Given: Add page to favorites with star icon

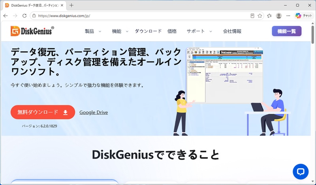Looking at the screenshot, I should (x=260, y=16).
